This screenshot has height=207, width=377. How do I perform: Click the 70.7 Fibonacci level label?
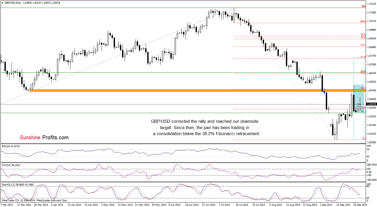coord(363,45)
